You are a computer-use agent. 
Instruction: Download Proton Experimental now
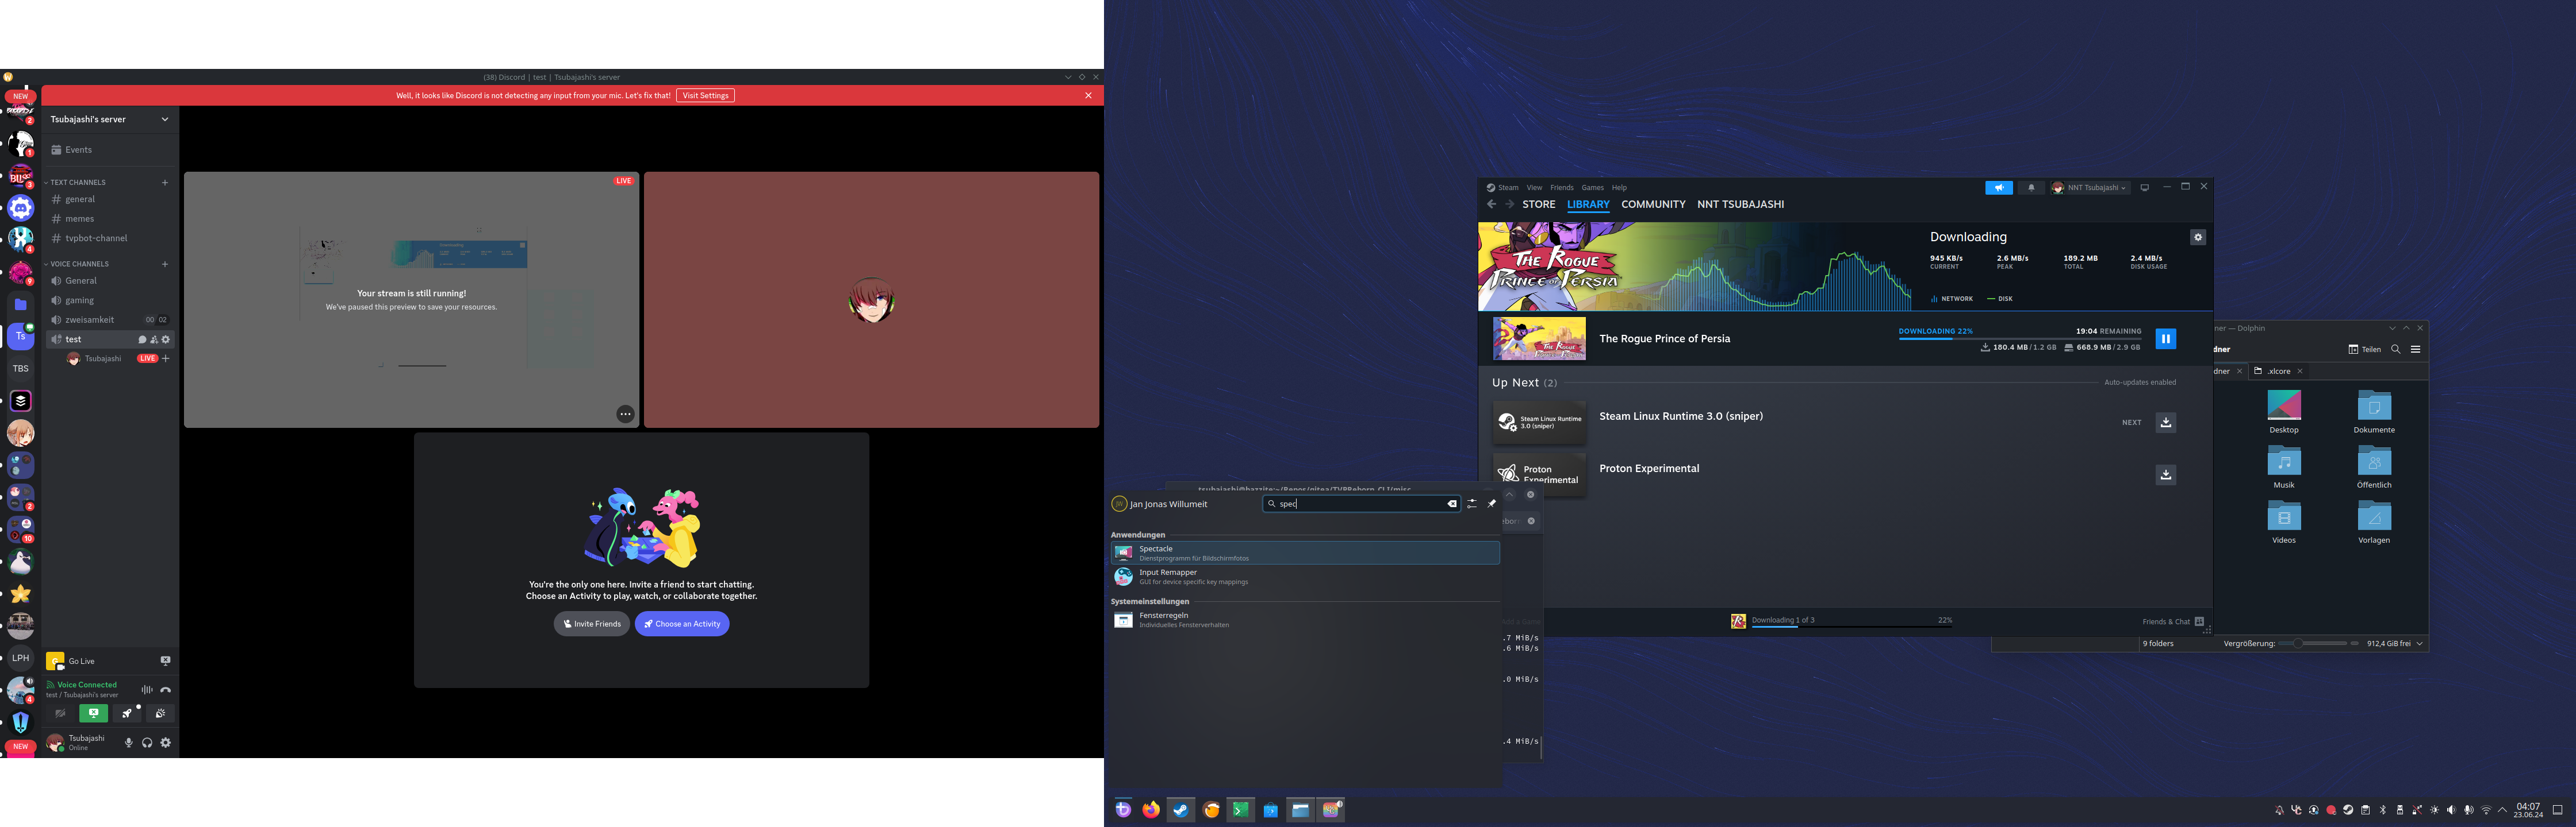(x=2165, y=474)
